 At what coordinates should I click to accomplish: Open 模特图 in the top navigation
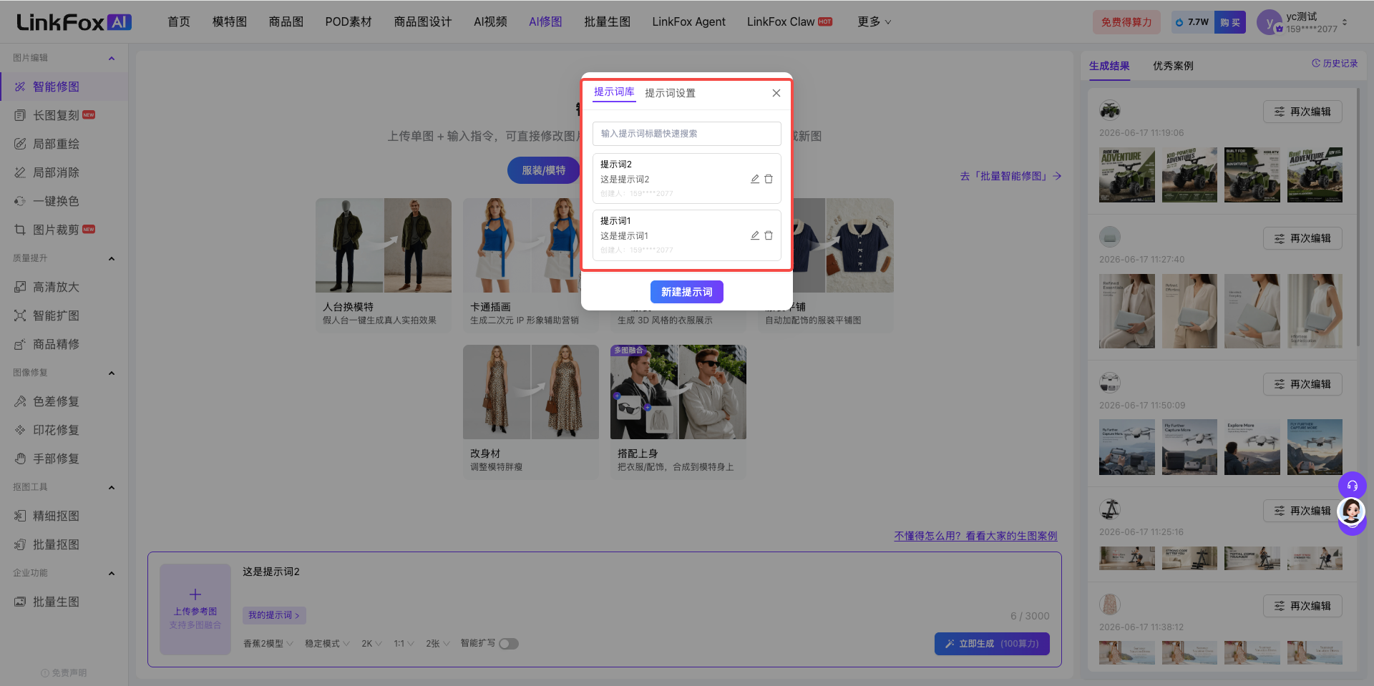pyautogui.click(x=230, y=22)
